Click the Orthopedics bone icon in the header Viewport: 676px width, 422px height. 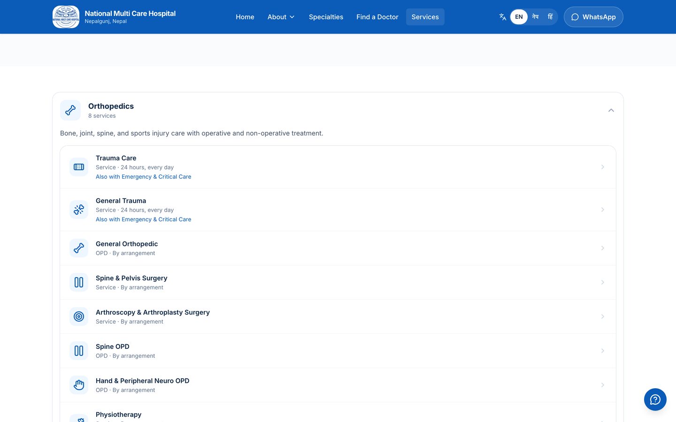(70, 110)
